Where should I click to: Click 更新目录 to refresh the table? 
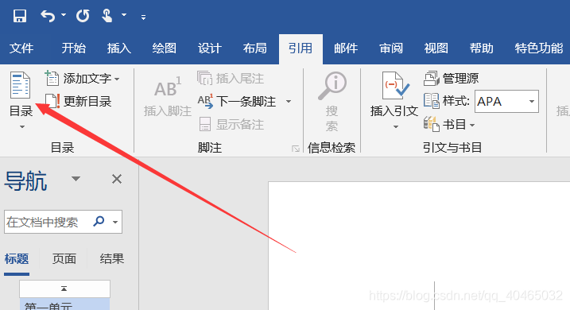point(78,101)
